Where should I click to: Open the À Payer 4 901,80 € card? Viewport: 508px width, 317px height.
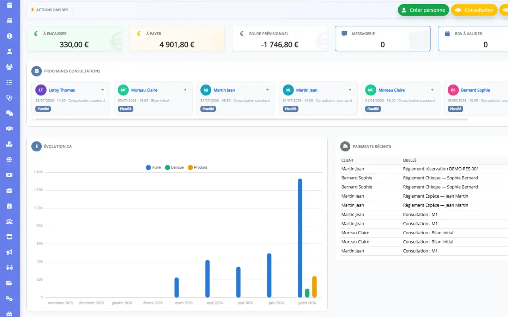pos(177,39)
